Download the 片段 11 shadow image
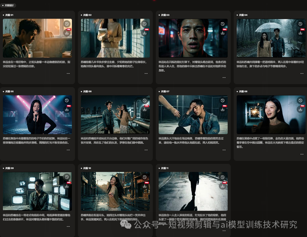Image resolution: width=307 pixels, height=237 pixels. [x=223, y=186]
